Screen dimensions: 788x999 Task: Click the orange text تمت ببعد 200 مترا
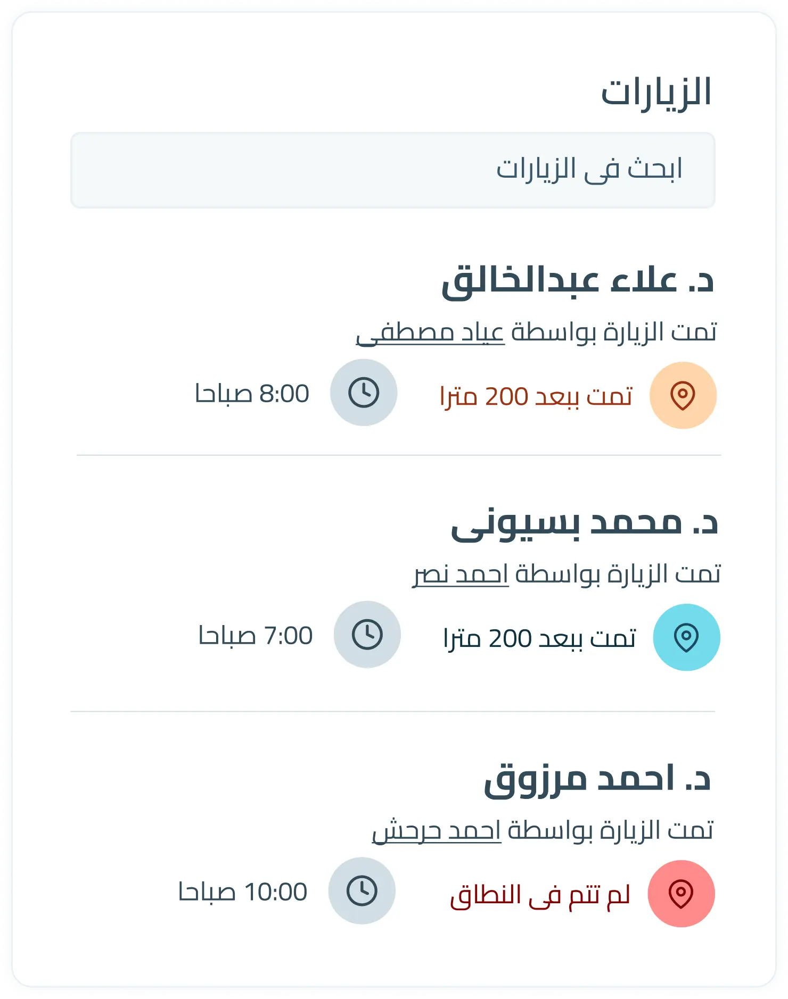[x=536, y=397]
